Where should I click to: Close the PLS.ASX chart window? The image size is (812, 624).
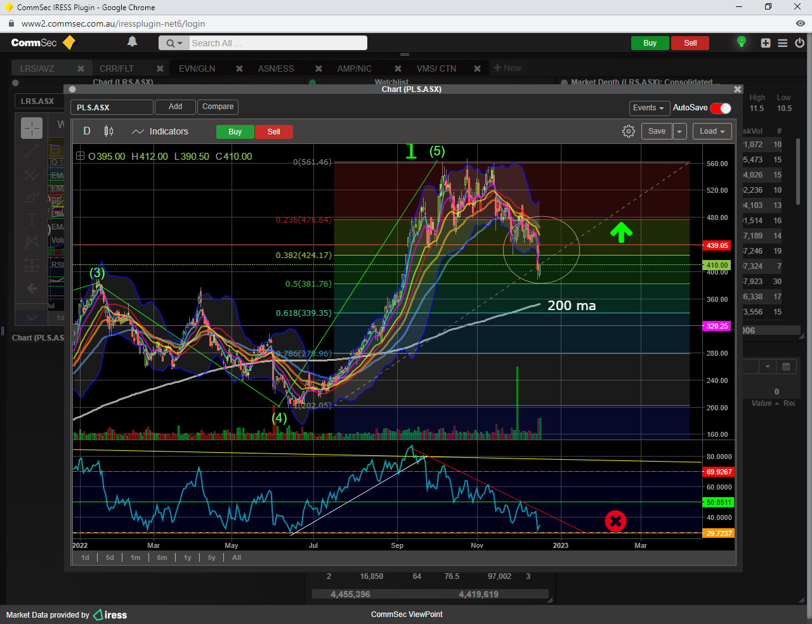tap(737, 89)
